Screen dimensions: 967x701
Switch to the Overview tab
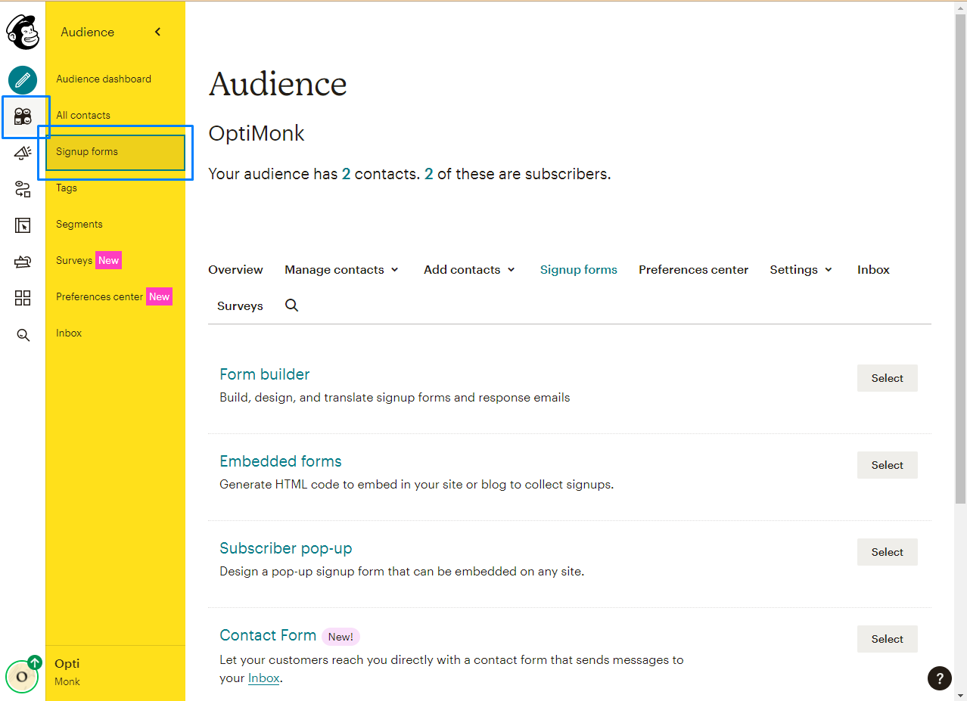(236, 270)
